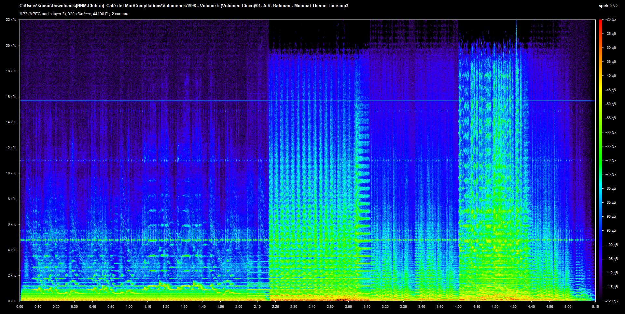This screenshot has width=625, height=314.
Task: Click the 4:00 time axis label
Action: click(458, 307)
